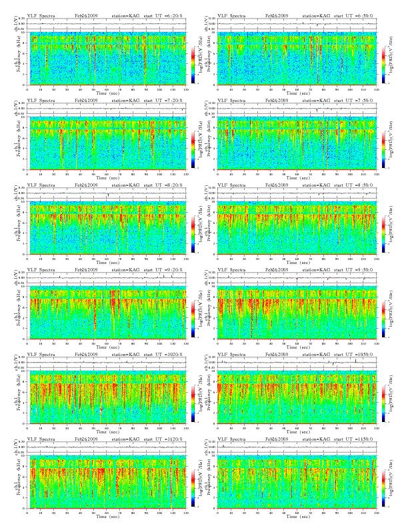
Task: Click the title text 'start UT =10:50:0'
Action: coord(353,355)
